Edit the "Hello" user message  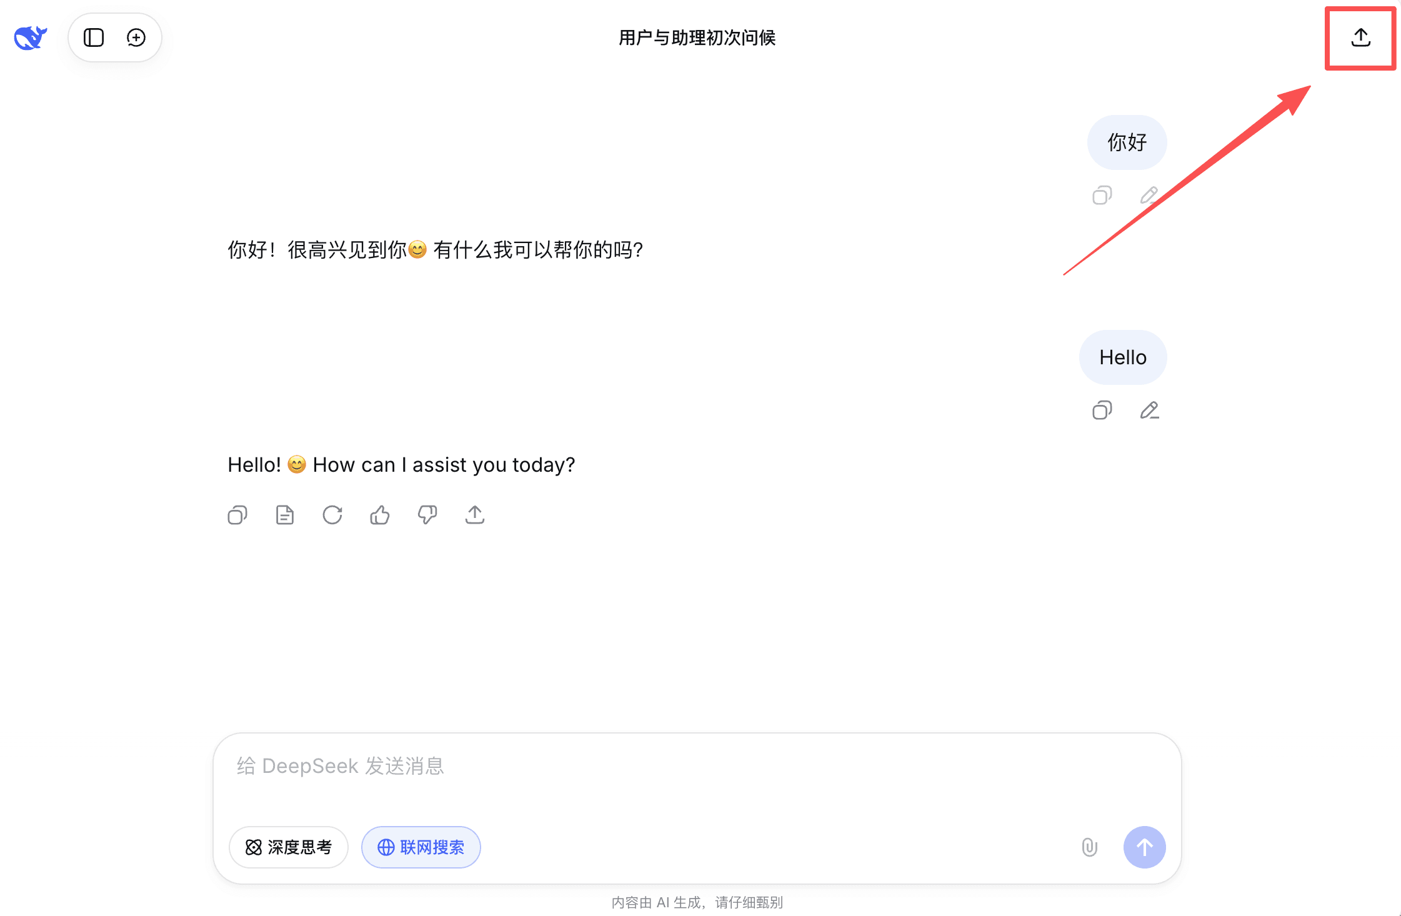pyautogui.click(x=1150, y=410)
